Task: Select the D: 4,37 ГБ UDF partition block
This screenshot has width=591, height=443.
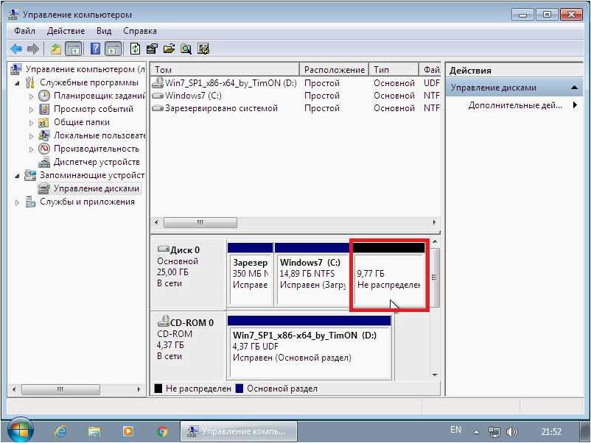Action: coord(310,348)
